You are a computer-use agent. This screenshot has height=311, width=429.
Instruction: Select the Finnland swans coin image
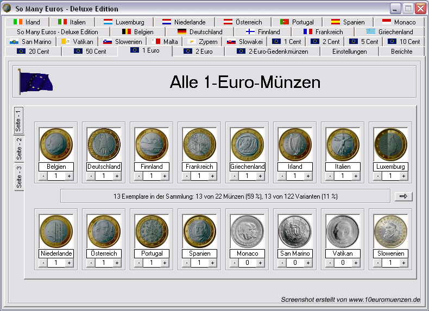152,144
